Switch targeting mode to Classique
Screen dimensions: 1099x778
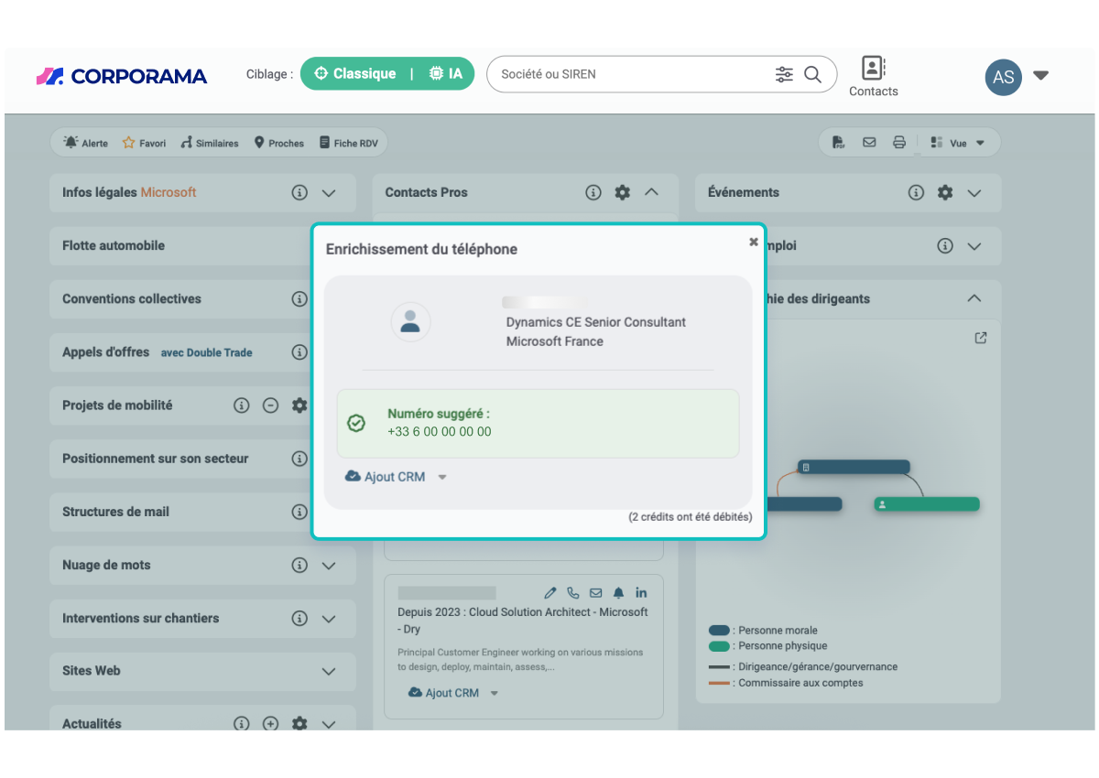click(x=354, y=74)
